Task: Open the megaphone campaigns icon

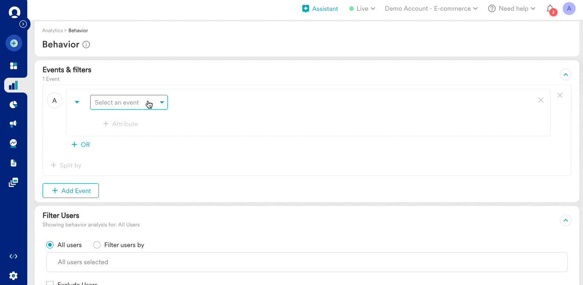Action: (x=13, y=124)
